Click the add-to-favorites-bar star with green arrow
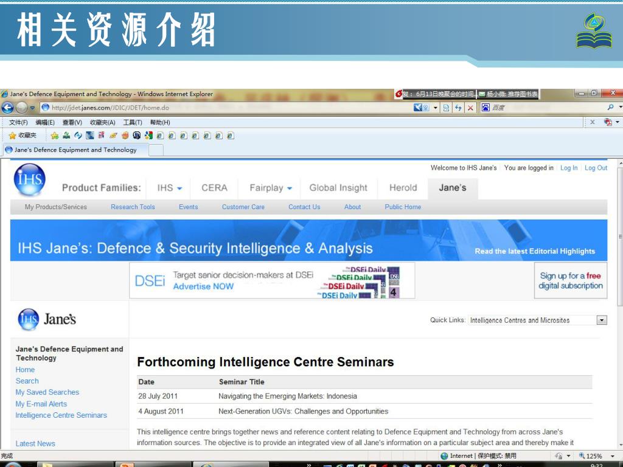 click(55, 136)
